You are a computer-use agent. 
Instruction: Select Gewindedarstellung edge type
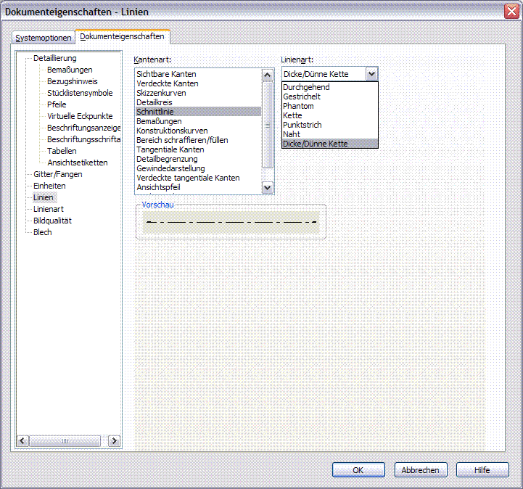point(198,168)
